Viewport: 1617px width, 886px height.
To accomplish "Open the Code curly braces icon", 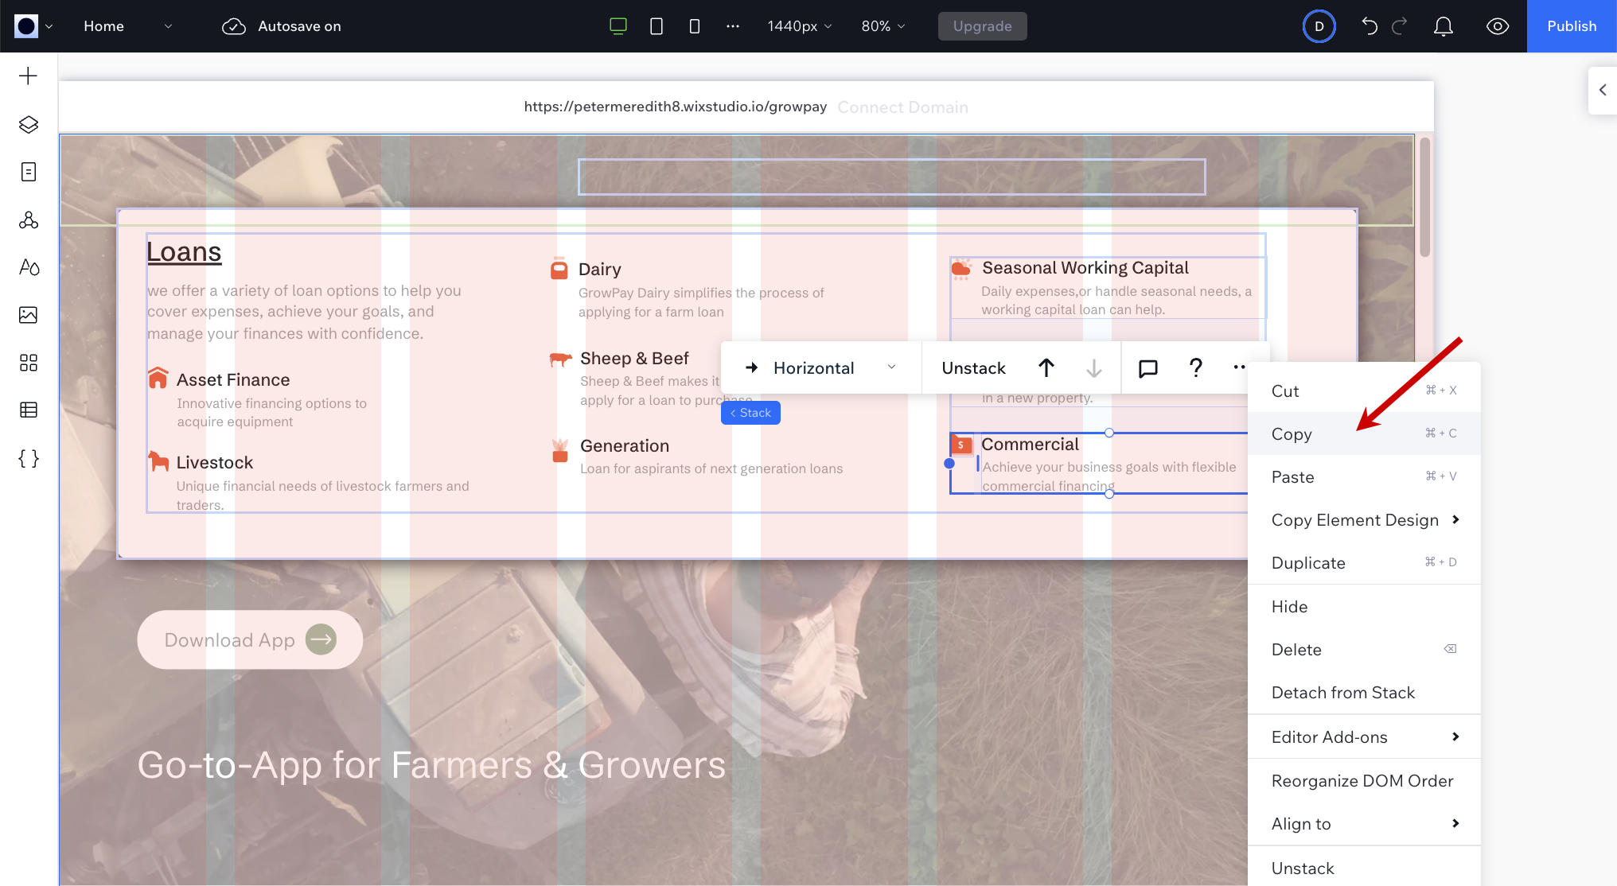I will point(29,458).
